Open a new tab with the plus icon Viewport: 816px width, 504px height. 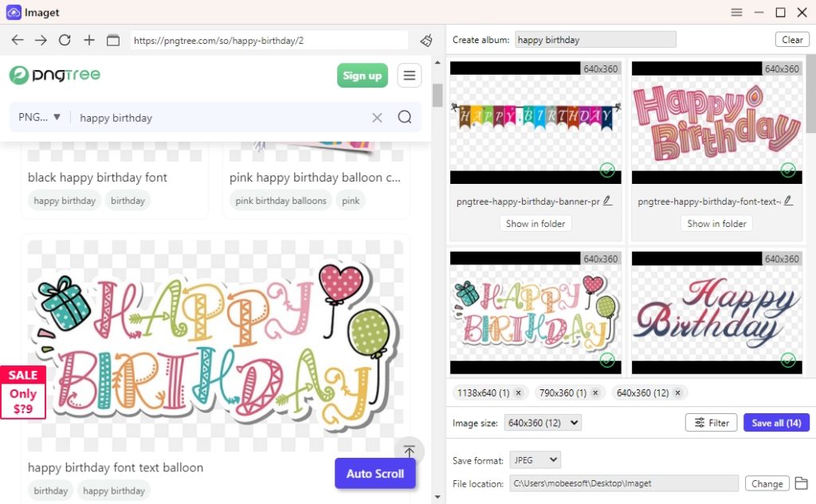pyautogui.click(x=88, y=39)
